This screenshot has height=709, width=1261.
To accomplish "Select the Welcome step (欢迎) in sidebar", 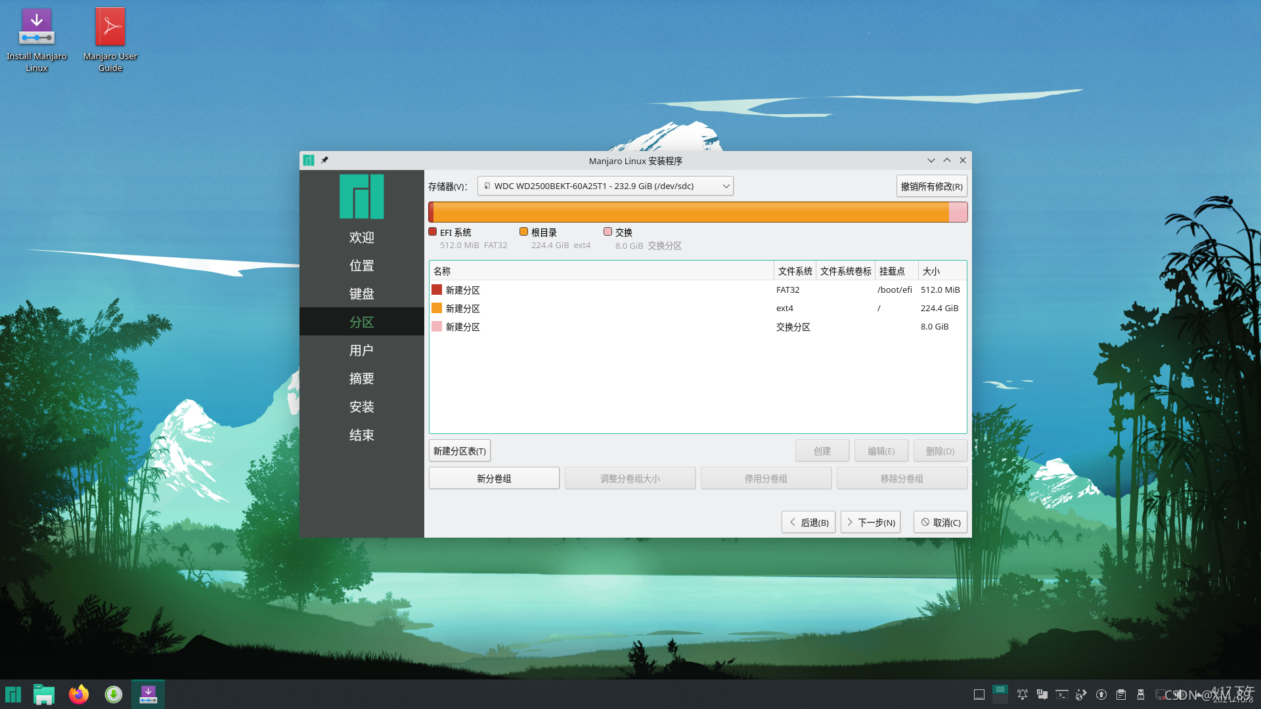I will click(x=362, y=238).
